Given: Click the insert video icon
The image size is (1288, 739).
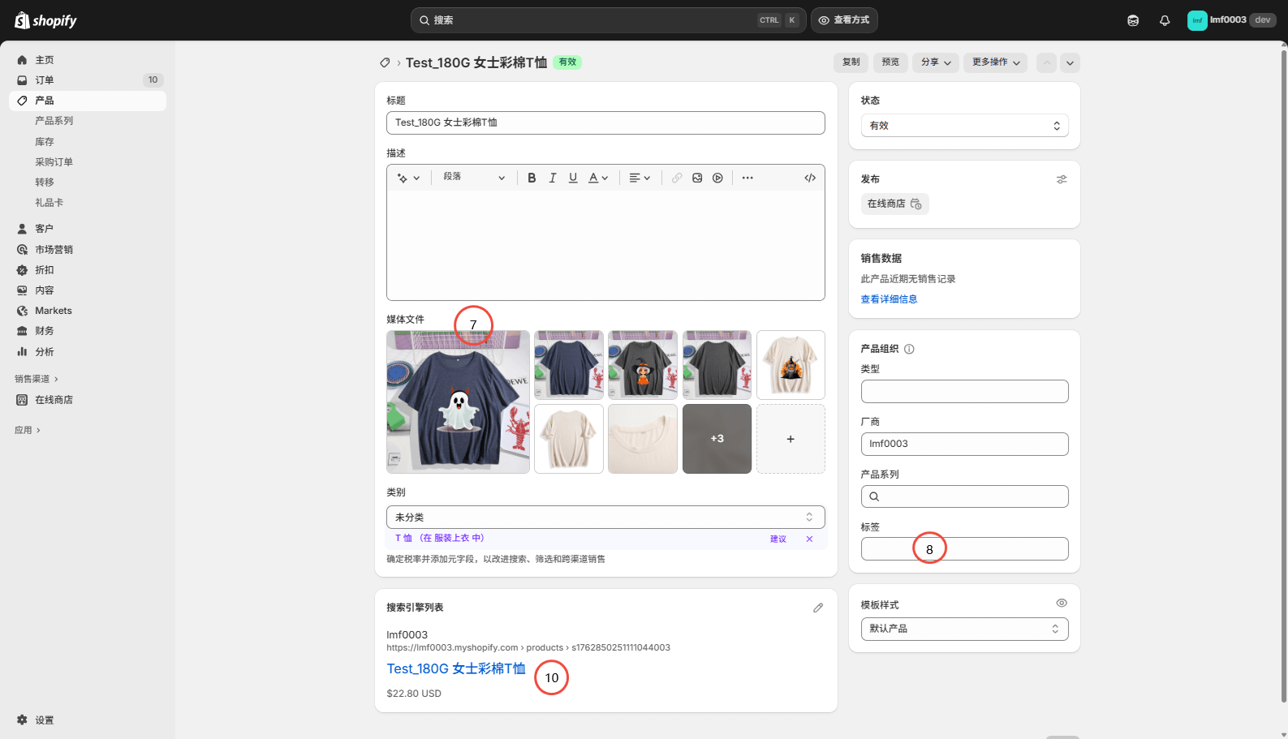Looking at the screenshot, I should (717, 178).
